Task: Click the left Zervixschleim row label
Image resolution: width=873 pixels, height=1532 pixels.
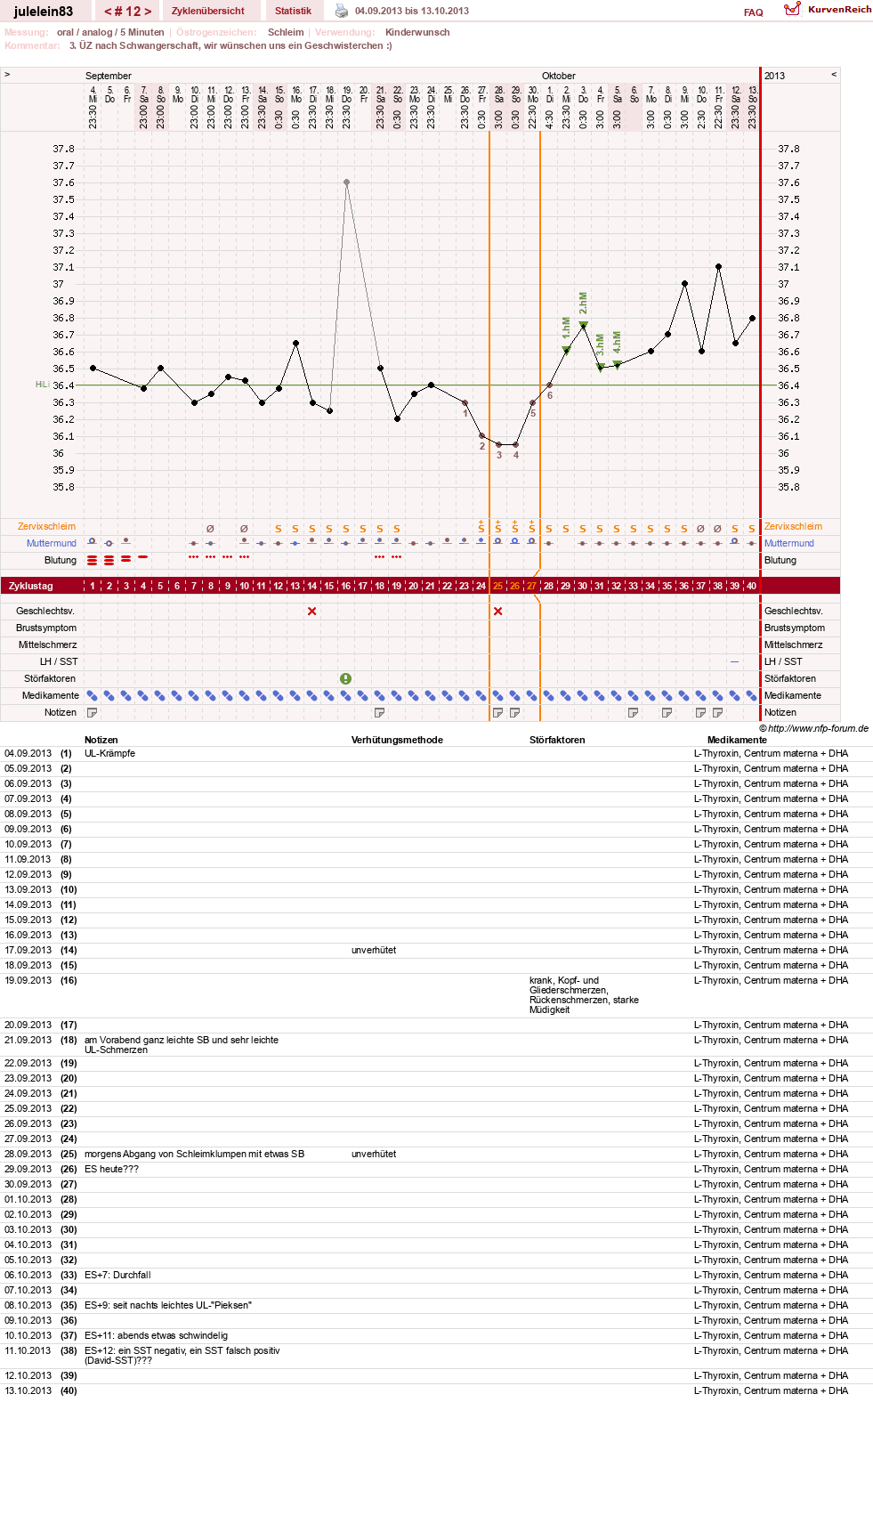Action: pos(47,526)
